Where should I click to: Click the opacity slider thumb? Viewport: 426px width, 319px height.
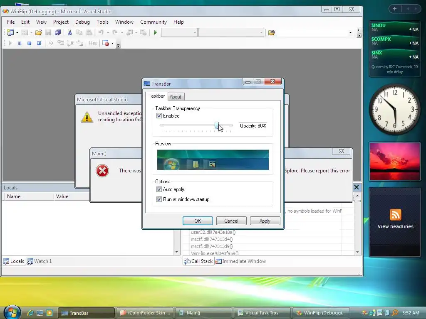coord(216,125)
